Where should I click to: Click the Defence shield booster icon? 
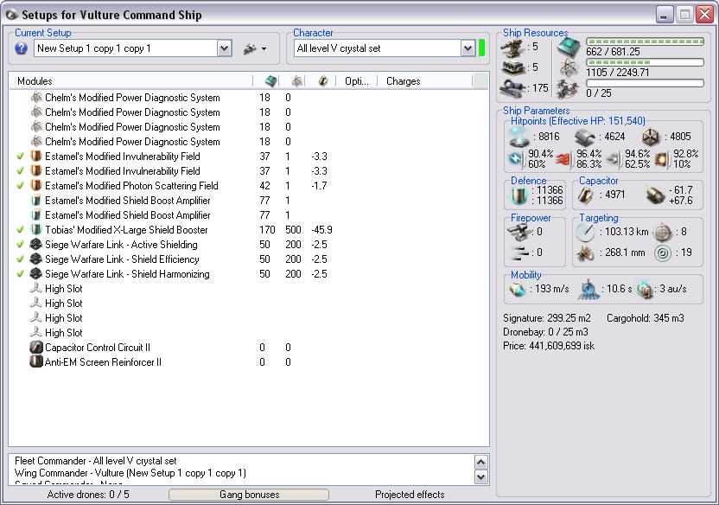pyautogui.click(x=519, y=195)
